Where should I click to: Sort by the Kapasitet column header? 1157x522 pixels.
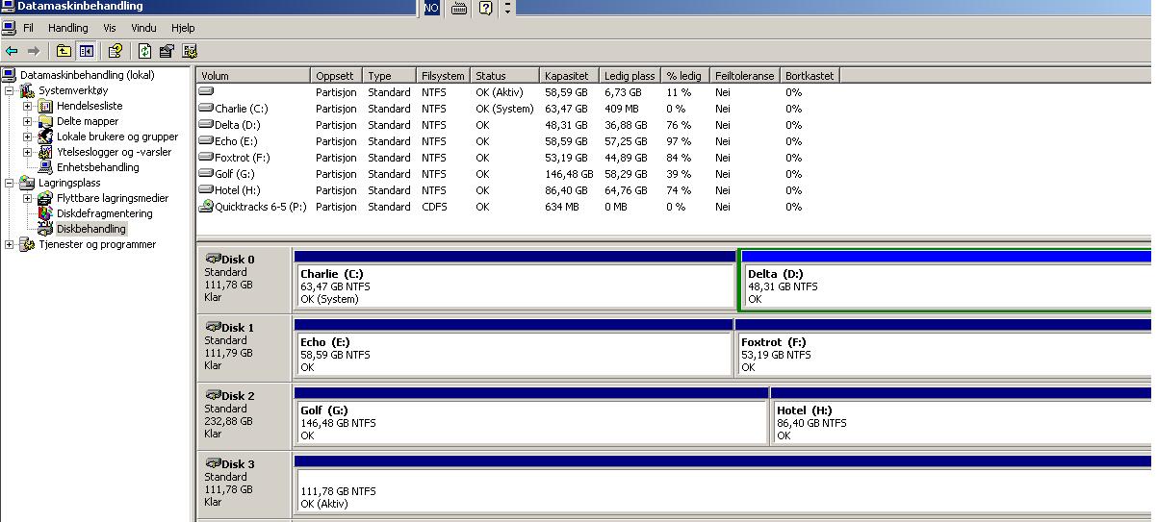pyautogui.click(x=570, y=75)
